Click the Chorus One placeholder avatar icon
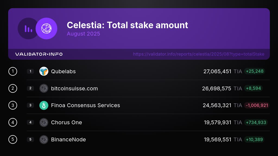The height and width of the screenshot is (156, 278). pyautogui.click(x=44, y=123)
